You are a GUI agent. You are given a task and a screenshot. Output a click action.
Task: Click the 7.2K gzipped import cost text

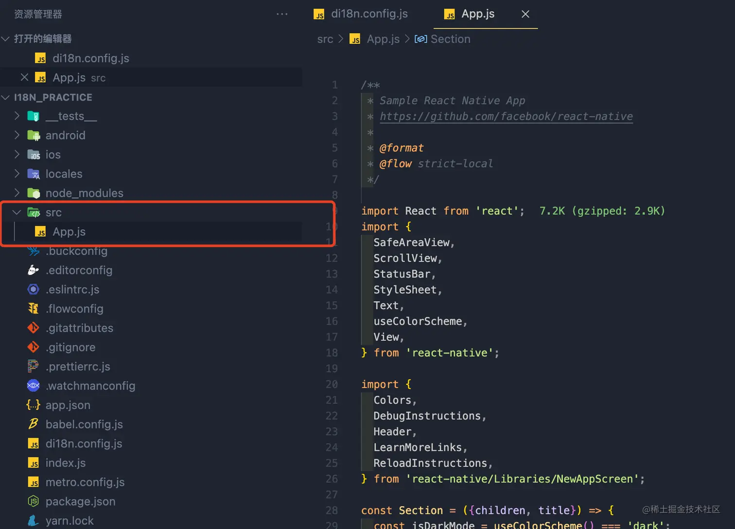[602, 211]
